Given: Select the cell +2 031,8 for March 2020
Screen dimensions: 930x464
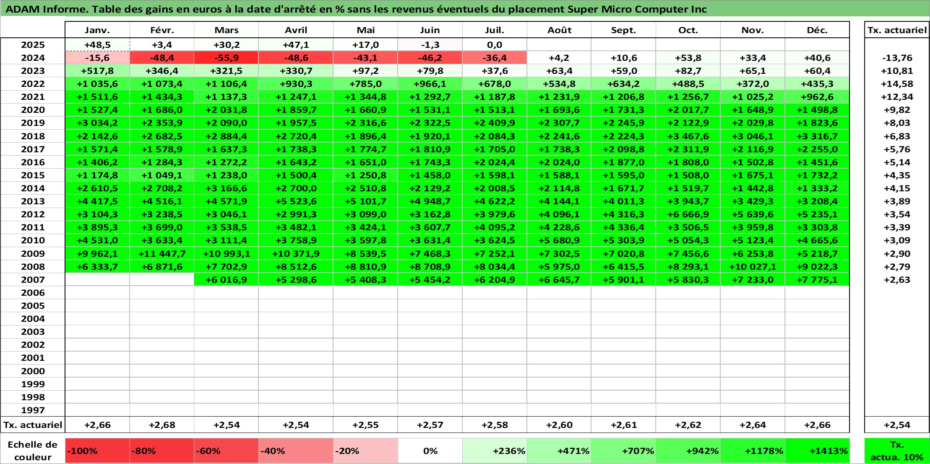Looking at the screenshot, I should coord(227,110).
